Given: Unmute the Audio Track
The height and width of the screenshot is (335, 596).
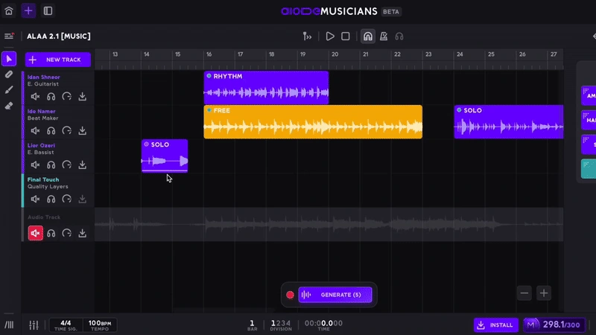Looking at the screenshot, I should (35, 233).
